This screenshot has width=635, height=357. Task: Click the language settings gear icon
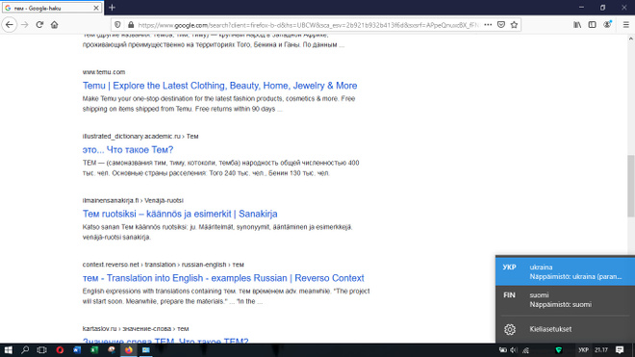510,329
